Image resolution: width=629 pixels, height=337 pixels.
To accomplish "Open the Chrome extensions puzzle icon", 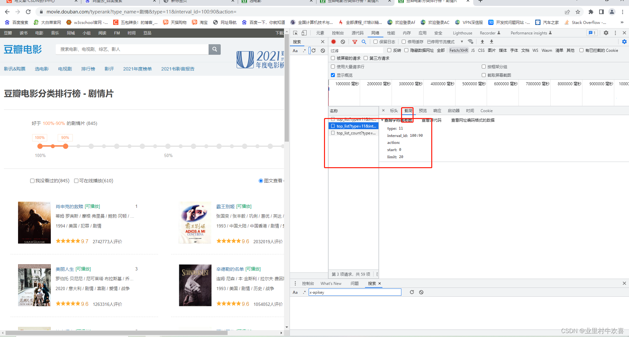I will pyautogui.click(x=591, y=12).
